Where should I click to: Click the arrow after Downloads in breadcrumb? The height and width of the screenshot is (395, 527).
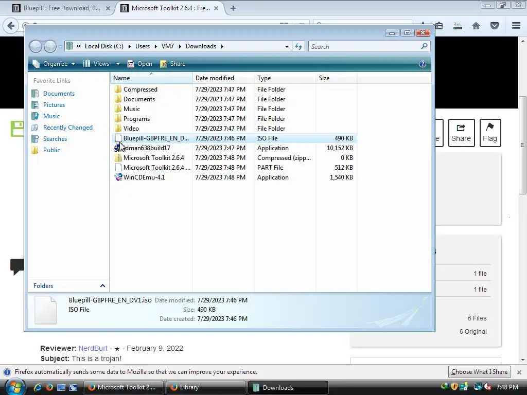[222, 46]
